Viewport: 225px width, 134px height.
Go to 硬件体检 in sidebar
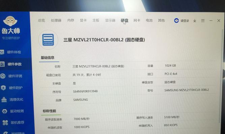tap(14, 52)
